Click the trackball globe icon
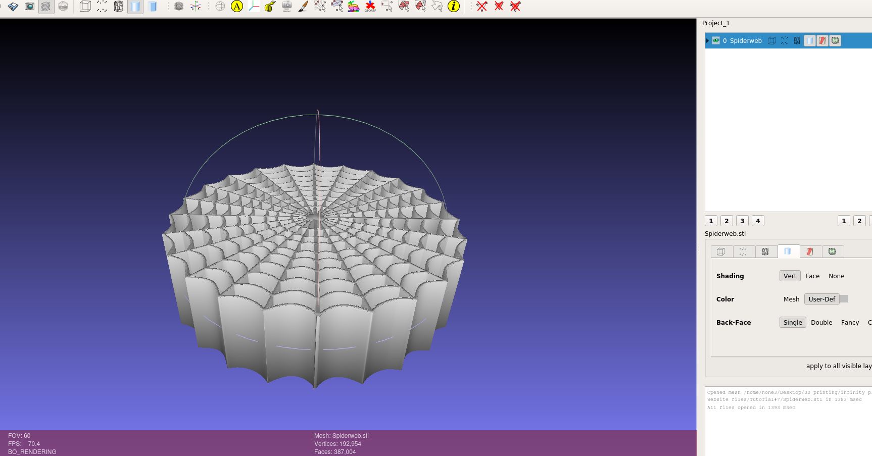The width and height of the screenshot is (872, 456). (220, 7)
